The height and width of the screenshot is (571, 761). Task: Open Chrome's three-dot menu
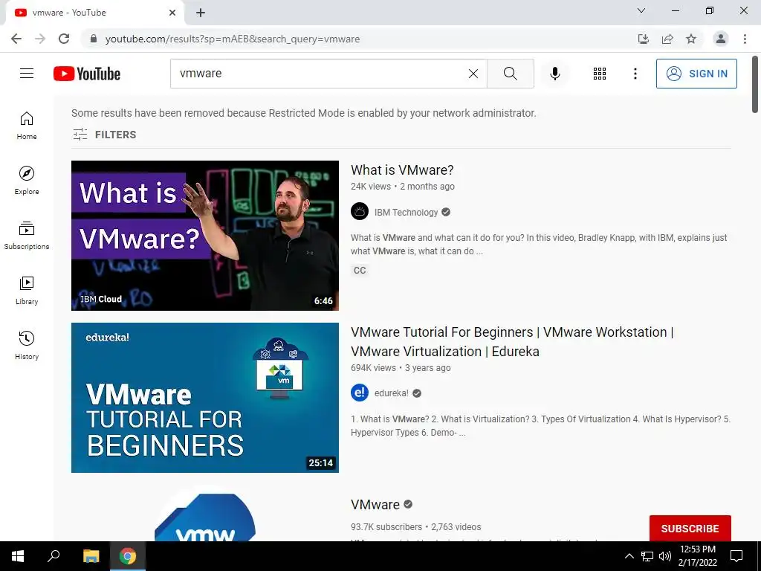(745, 39)
